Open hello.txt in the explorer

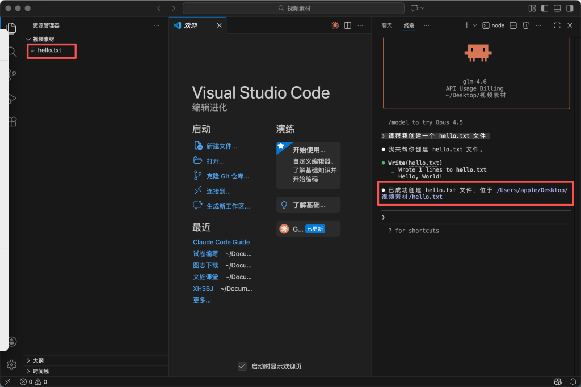(x=49, y=50)
